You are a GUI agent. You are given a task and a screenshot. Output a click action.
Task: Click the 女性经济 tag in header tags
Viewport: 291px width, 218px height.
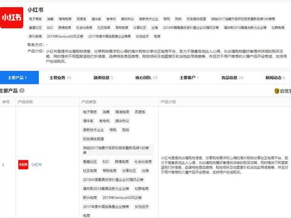[x=142, y=36]
